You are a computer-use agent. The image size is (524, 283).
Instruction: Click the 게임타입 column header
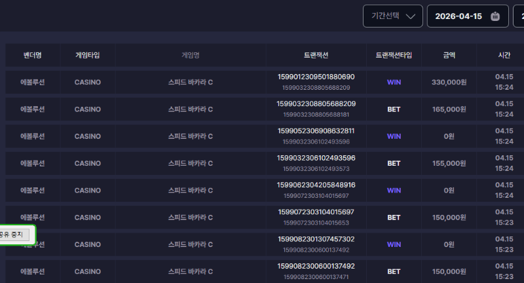(x=88, y=55)
